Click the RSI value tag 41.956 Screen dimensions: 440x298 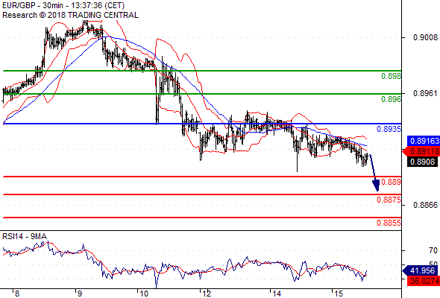(420, 270)
